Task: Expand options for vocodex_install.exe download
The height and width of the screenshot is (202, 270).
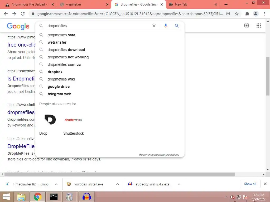Action: point(118,184)
